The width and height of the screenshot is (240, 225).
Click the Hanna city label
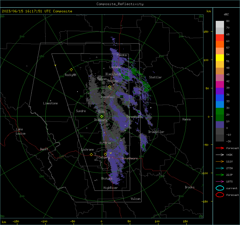click(x=186, y=119)
